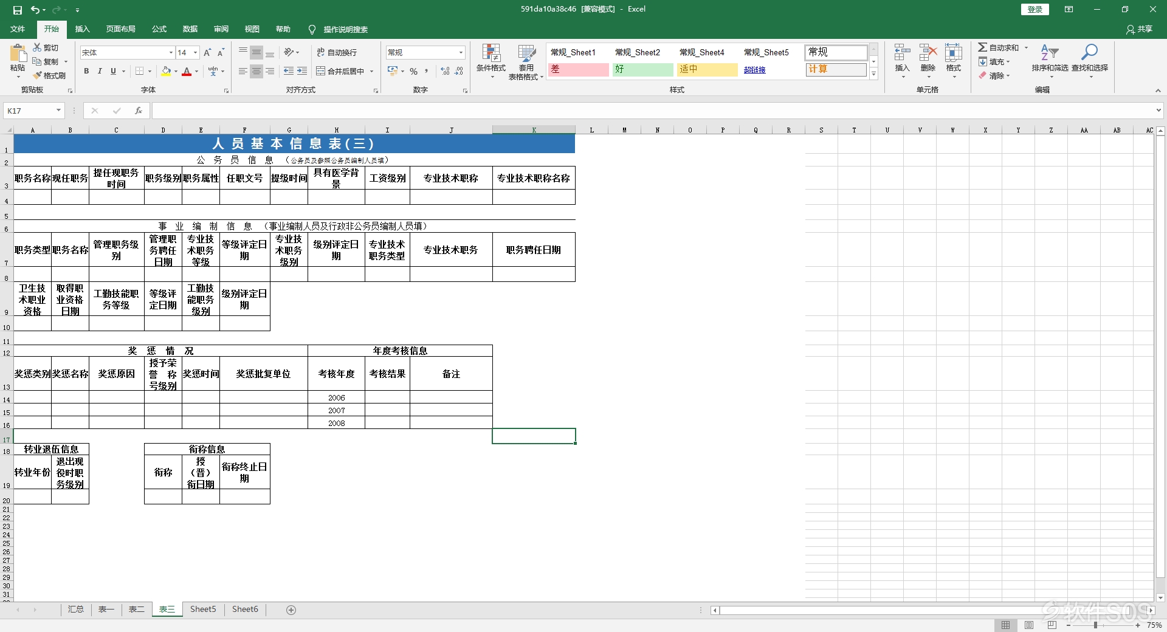This screenshot has width=1167, height=632.
Task: Click the Paste clipboard icon
Action: point(18,53)
